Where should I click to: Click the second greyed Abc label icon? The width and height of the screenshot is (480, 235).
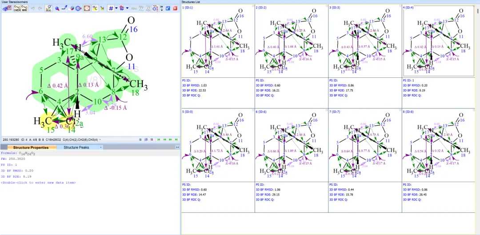[x=141, y=8]
